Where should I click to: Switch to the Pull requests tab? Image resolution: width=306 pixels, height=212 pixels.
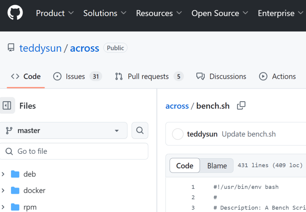pos(149,76)
